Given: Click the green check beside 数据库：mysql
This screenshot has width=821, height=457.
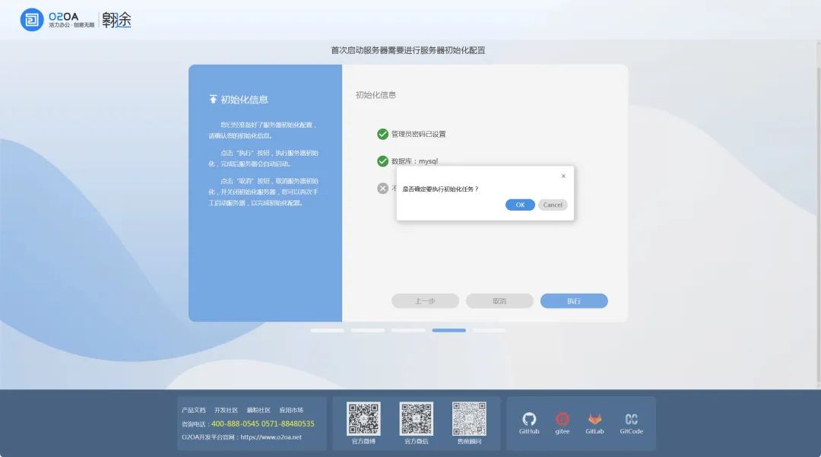Looking at the screenshot, I should (x=382, y=160).
